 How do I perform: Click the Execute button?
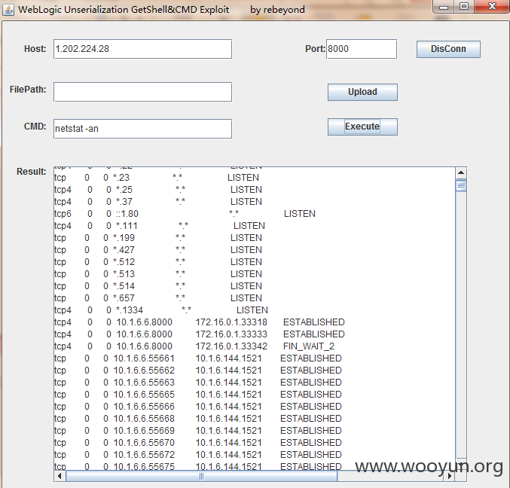(x=362, y=127)
